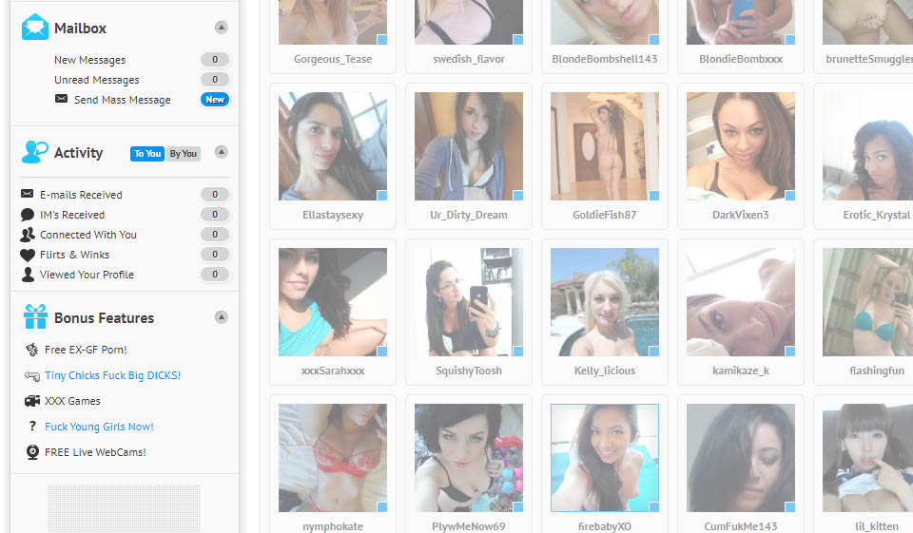Click the Flirts & Winks heart icon

point(28,255)
